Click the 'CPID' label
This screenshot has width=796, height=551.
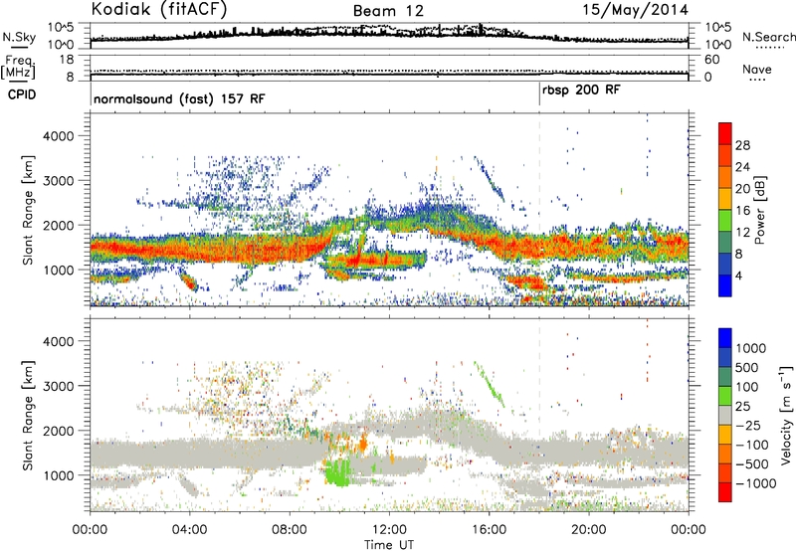tap(22, 94)
